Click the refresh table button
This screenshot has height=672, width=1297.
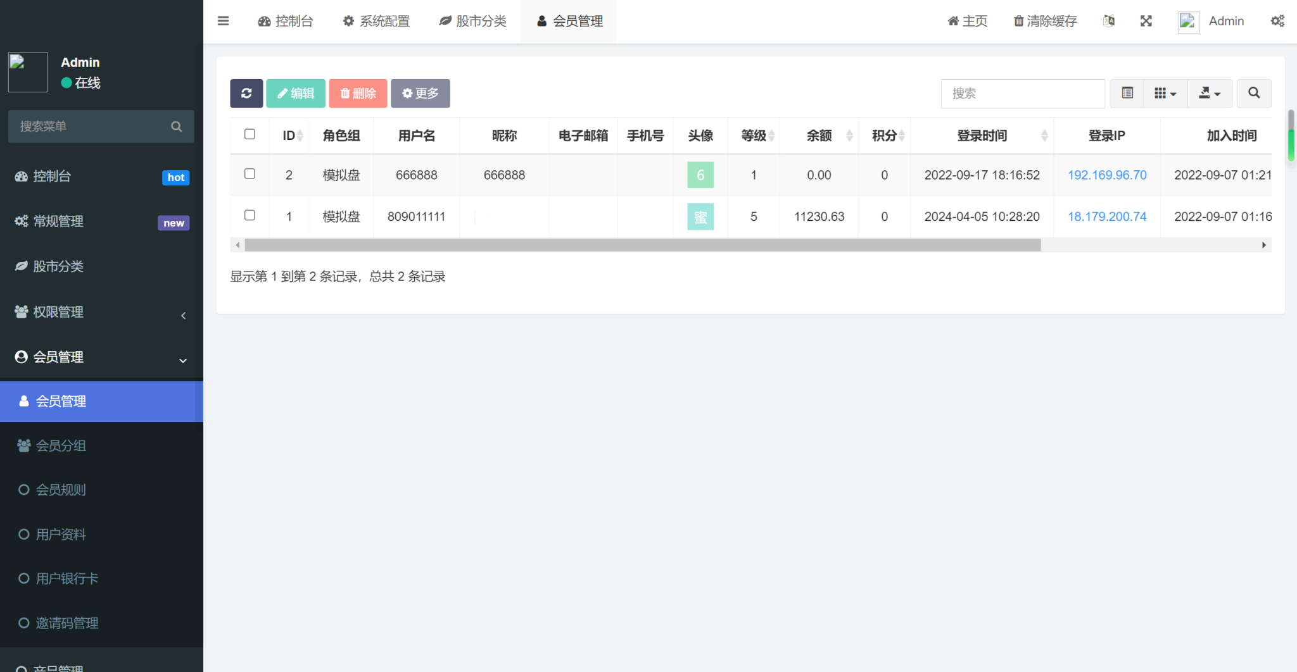(246, 94)
